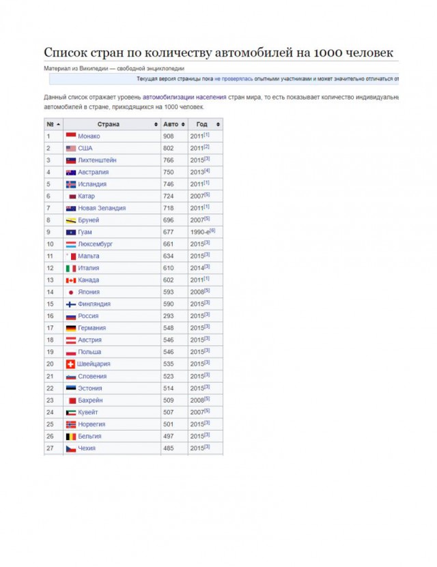Open the Бруней country link
The height and width of the screenshot is (567, 437).
tap(89, 220)
